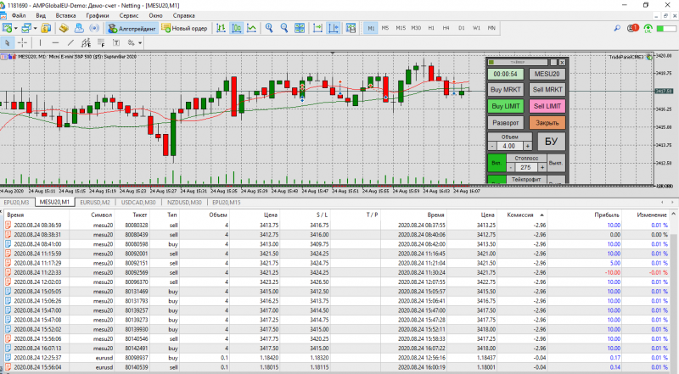679x374 pixels.
Task: Increase Объем with plus button
Action: (527, 147)
